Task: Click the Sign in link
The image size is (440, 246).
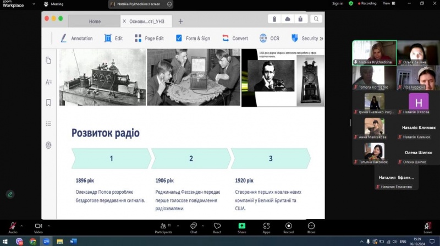Action: pyautogui.click(x=337, y=3)
